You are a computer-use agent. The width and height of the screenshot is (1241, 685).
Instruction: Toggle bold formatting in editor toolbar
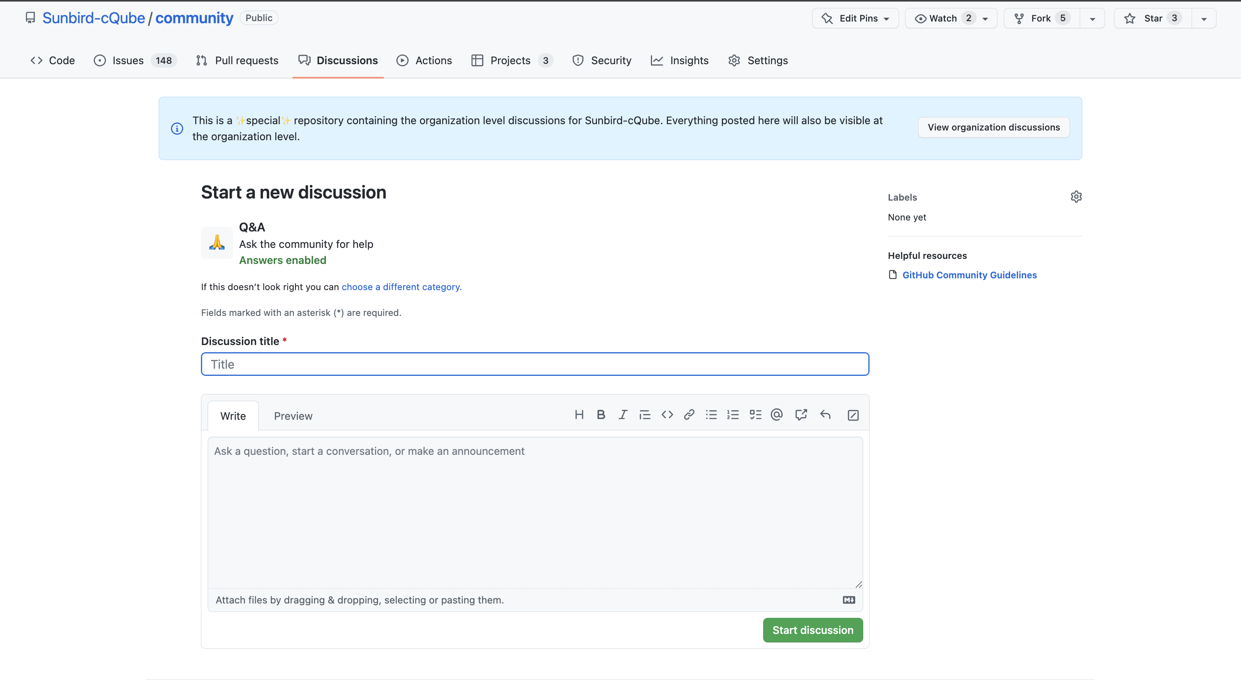[601, 415]
